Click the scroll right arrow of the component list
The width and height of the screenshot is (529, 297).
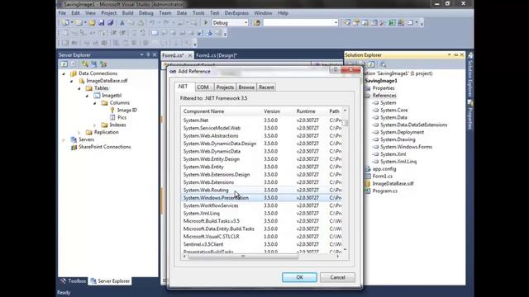(x=338, y=257)
